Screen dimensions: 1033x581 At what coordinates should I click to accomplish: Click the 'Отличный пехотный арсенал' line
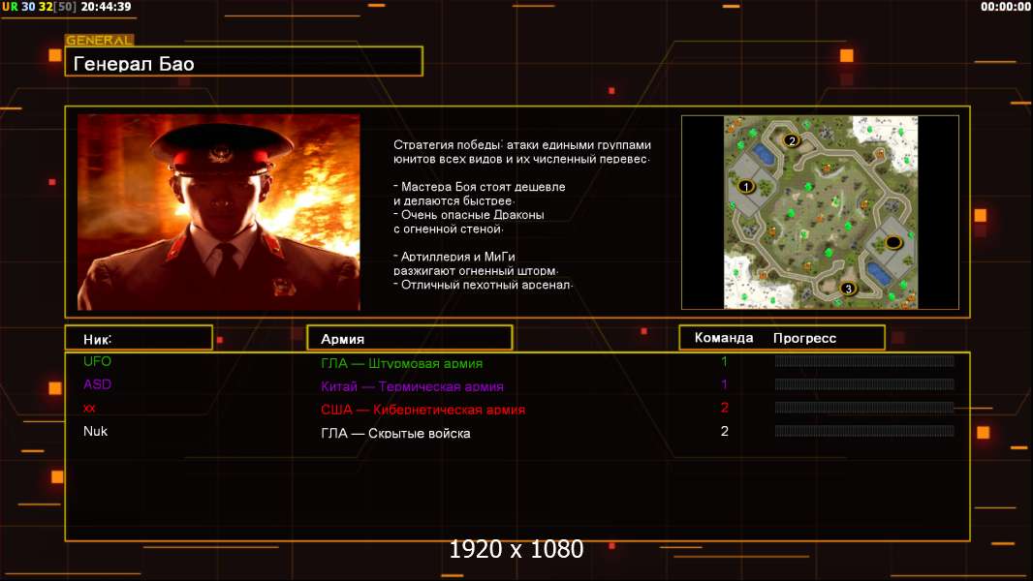click(x=483, y=285)
